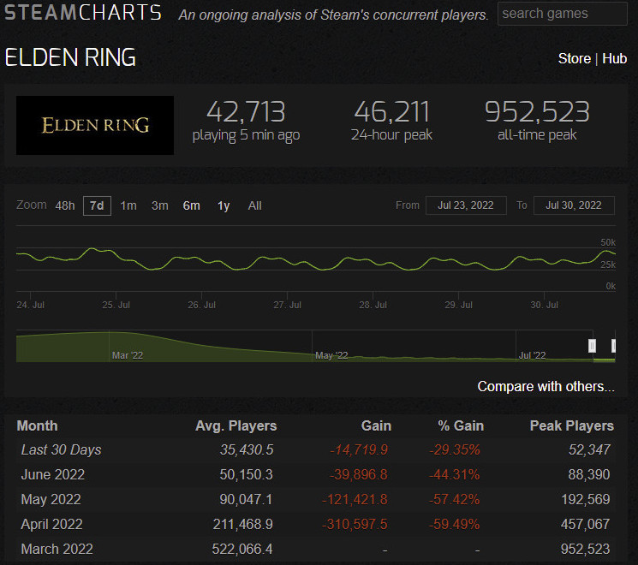Click the Avg. Players column header
This screenshot has height=565, width=638.
point(236,425)
